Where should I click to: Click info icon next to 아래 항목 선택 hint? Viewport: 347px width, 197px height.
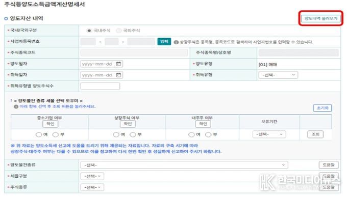coord(16,107)
